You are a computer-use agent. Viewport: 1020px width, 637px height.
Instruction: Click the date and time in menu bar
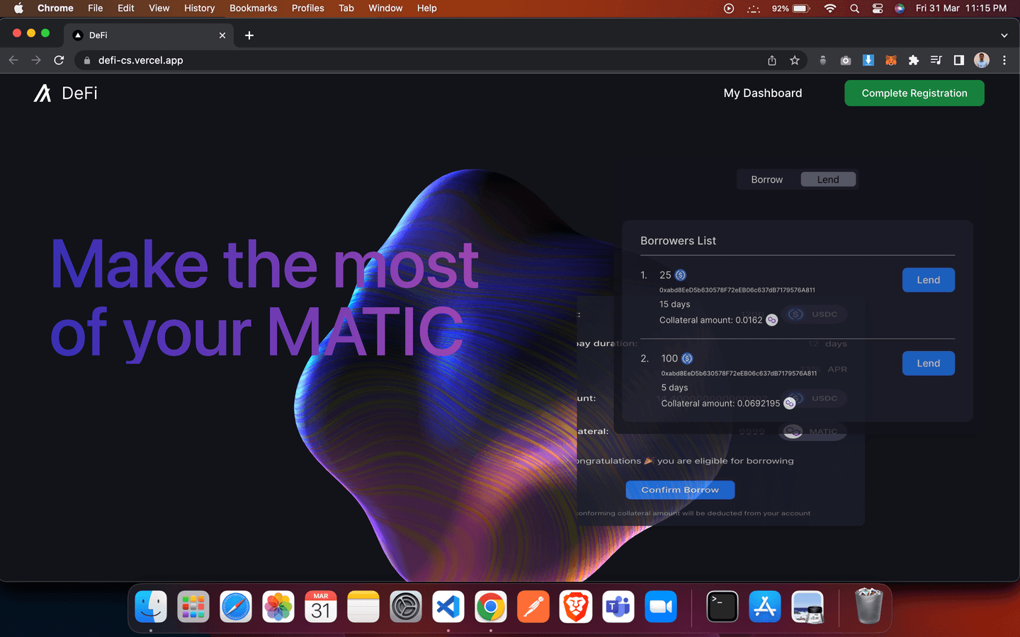coord(960,8)
